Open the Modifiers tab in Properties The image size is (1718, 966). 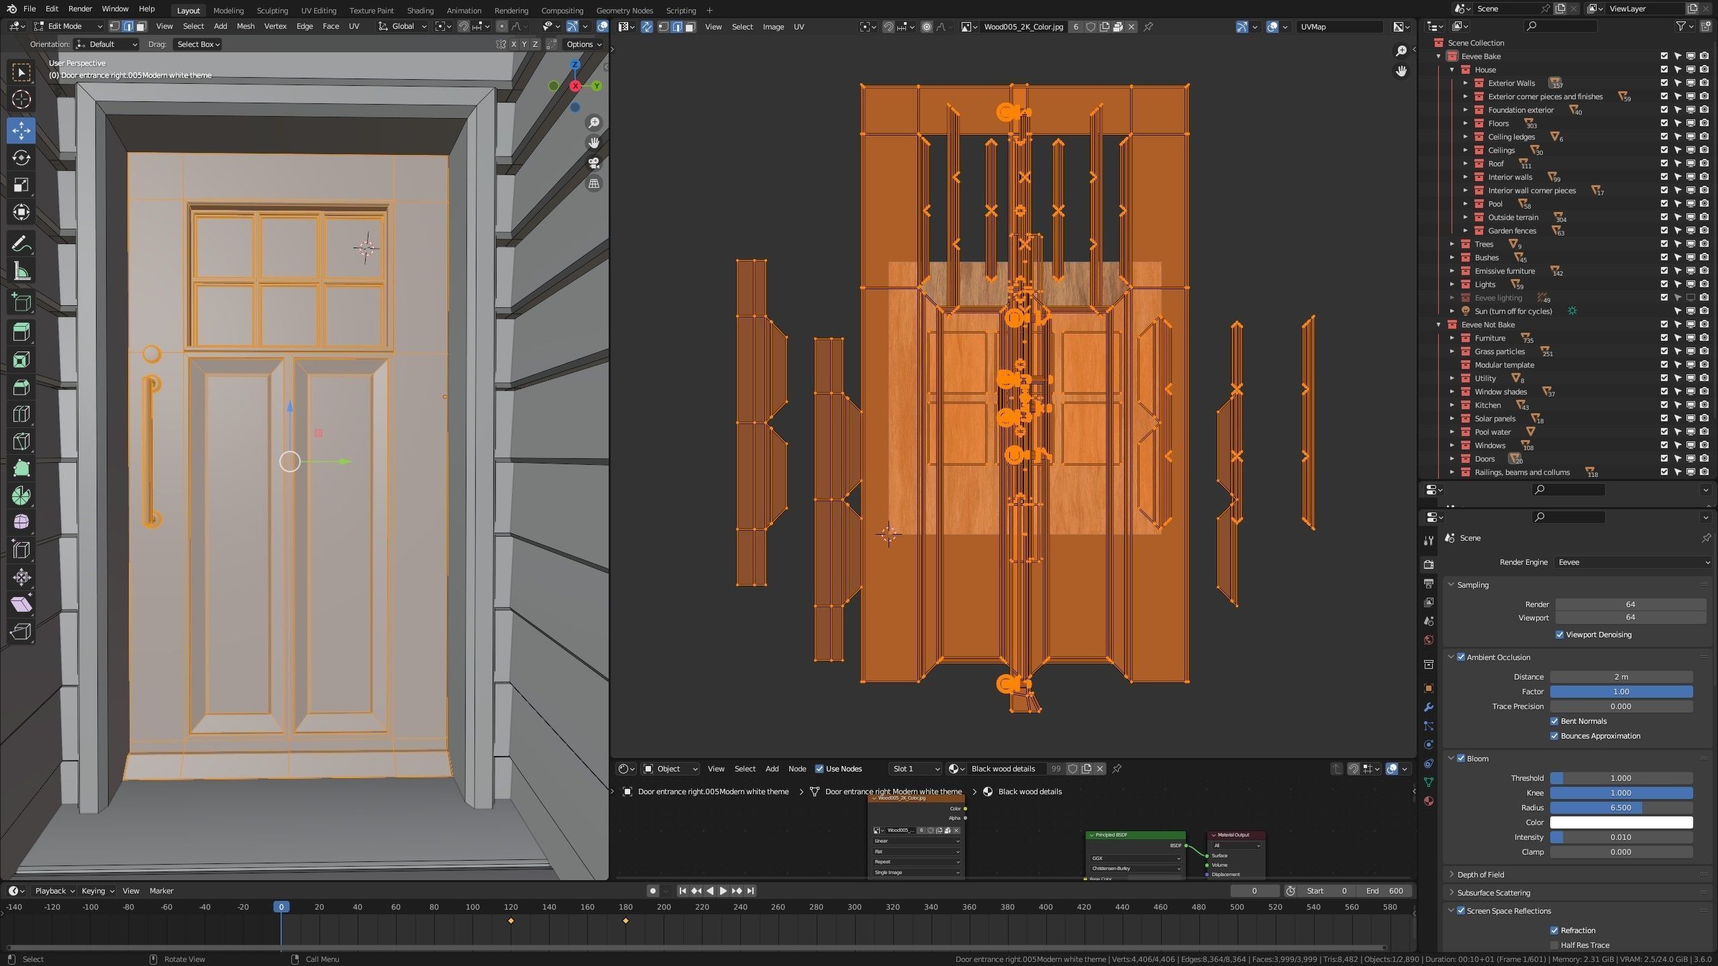pos(1429,707)
